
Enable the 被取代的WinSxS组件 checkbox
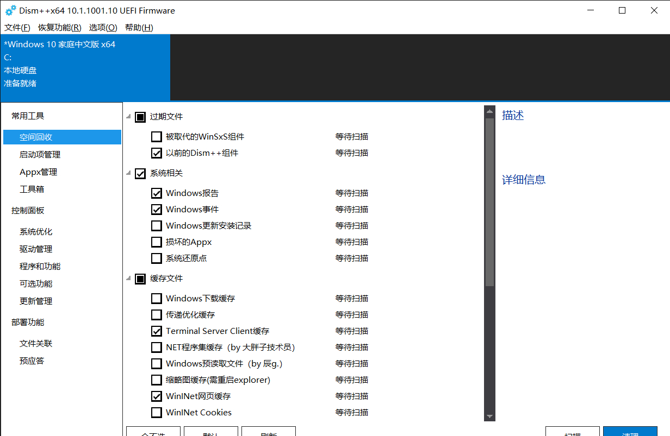pos(157,136)
